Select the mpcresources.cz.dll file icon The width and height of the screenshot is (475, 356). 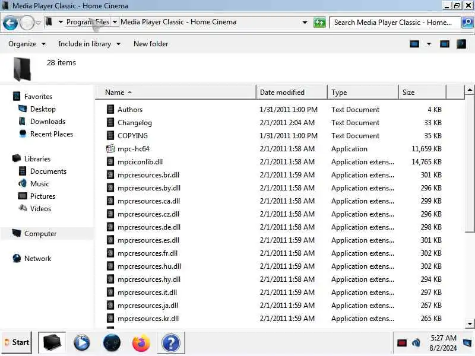110,214
